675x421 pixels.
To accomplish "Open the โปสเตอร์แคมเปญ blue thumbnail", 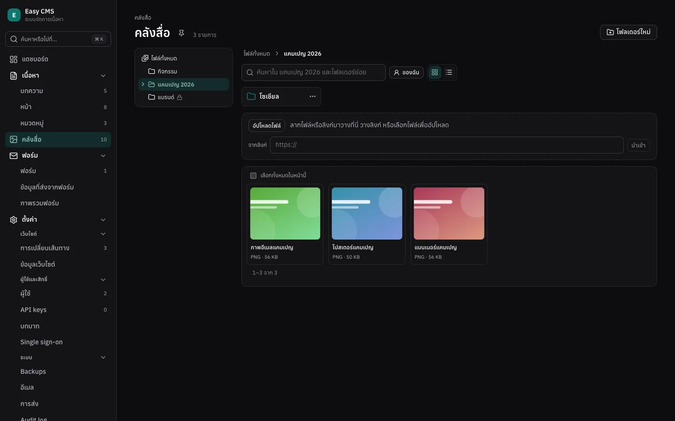I will click(367, 214).
